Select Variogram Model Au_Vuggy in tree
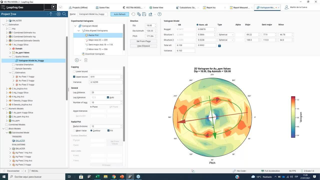The image size is (320, 180). pos(31,61)
